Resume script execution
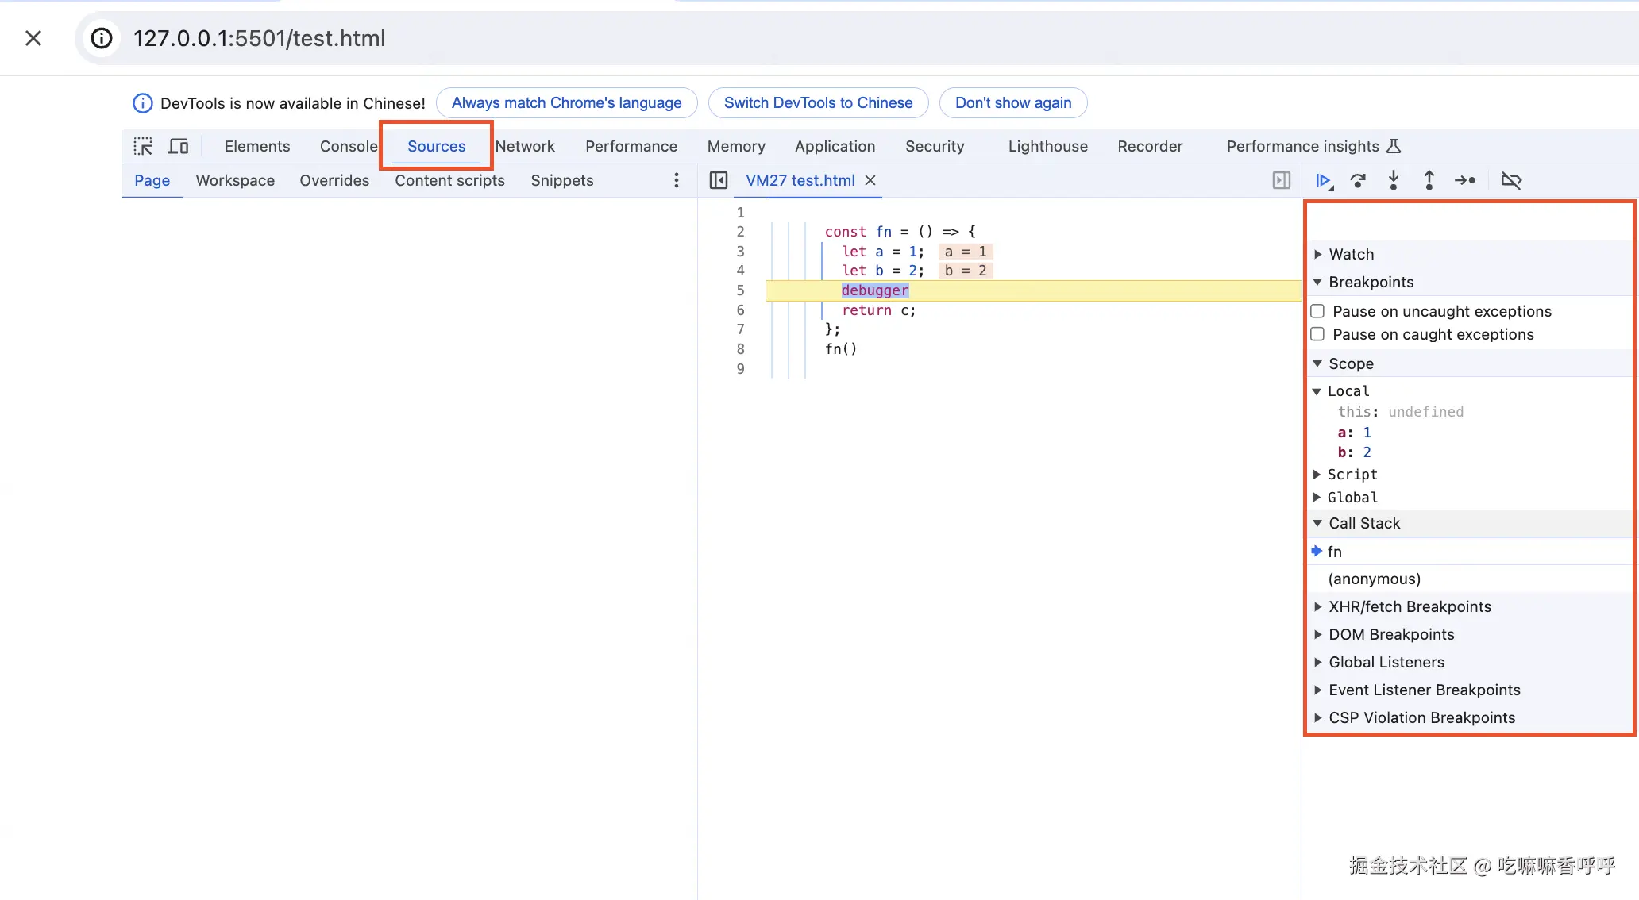 [1323, 181]
